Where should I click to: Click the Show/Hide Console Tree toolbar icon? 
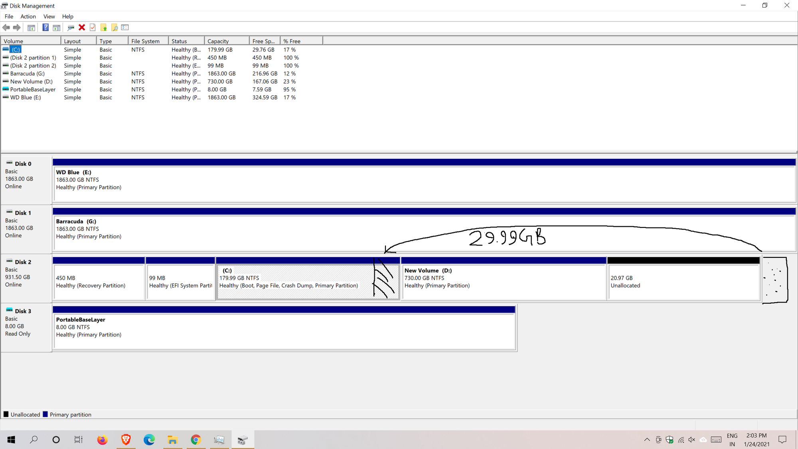31,27
